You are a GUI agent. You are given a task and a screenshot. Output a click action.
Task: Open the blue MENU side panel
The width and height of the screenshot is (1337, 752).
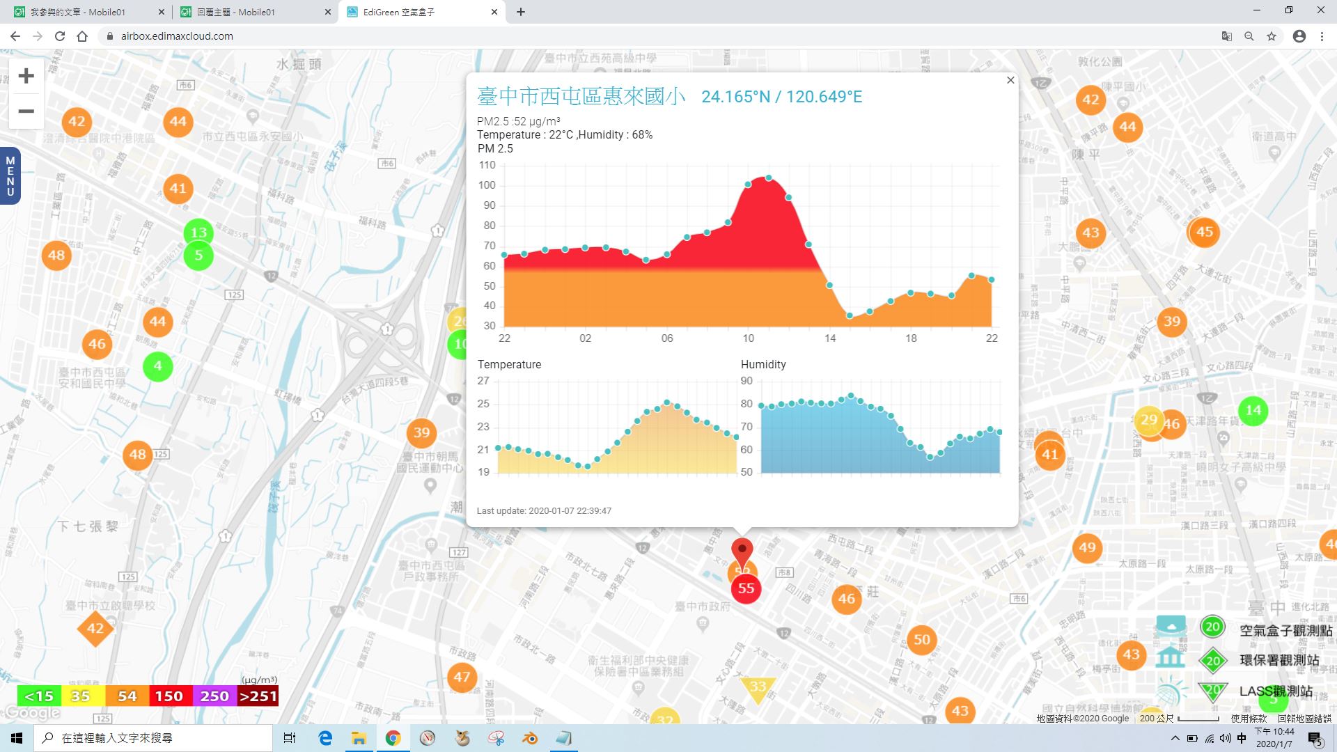coord(10,176)
